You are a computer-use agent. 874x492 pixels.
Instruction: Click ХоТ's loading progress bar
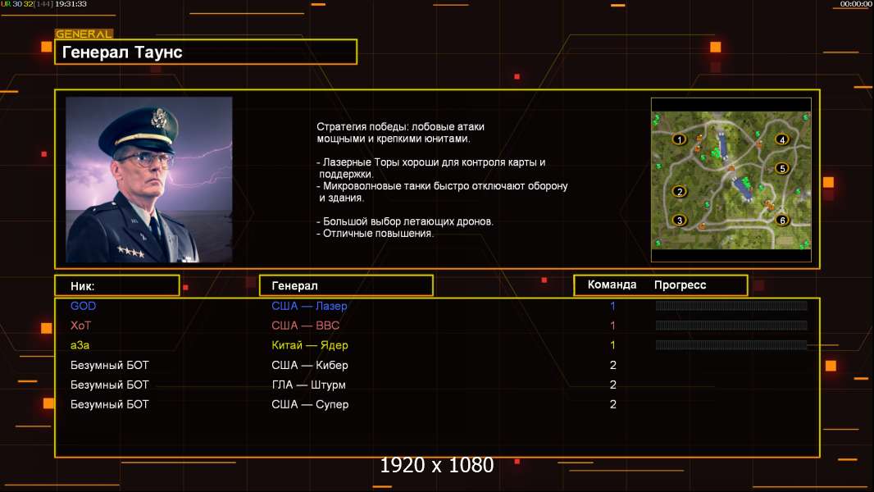click(731, 326)
